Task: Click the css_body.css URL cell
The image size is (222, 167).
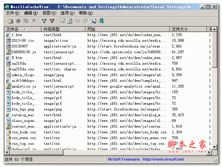Action: pyautogui.click(x=127, y=132)
